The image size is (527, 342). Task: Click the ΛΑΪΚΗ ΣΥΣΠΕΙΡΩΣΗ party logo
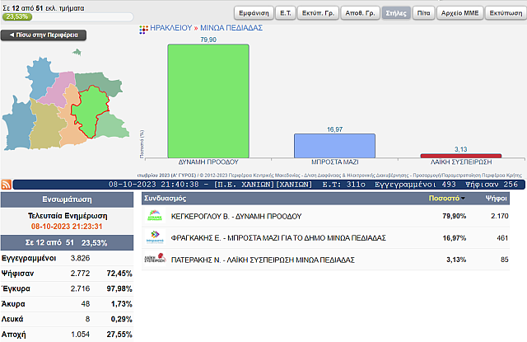pyautogui.click(x=154, y=260)
